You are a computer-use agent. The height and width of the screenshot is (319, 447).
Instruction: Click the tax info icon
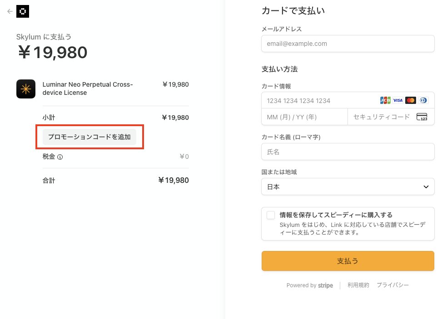[x=60, y=157]
